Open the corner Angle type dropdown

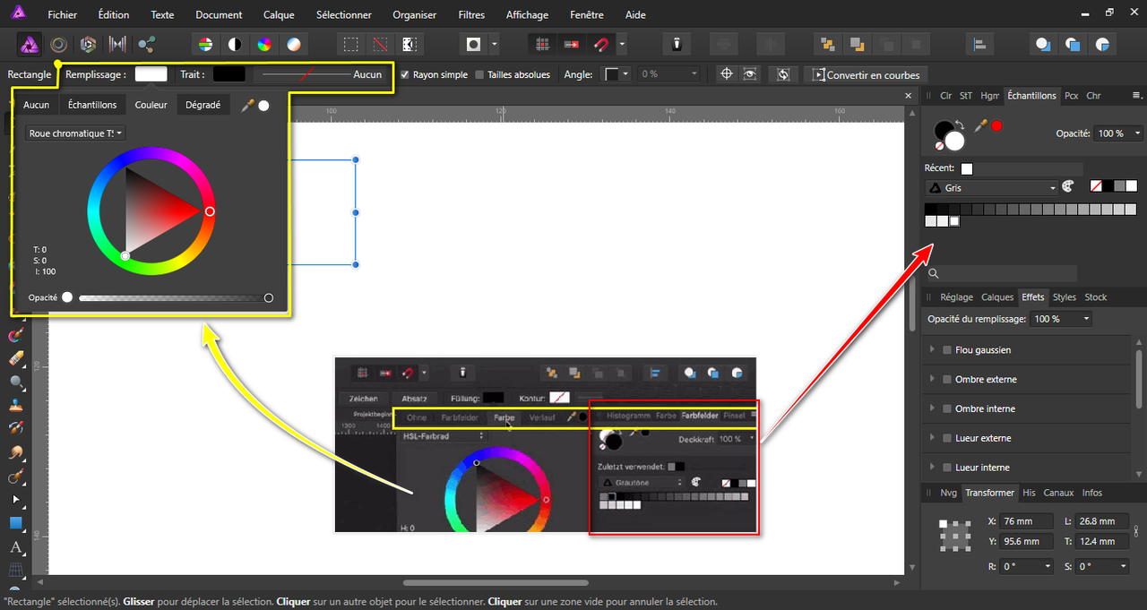click(x=617, y=74)
